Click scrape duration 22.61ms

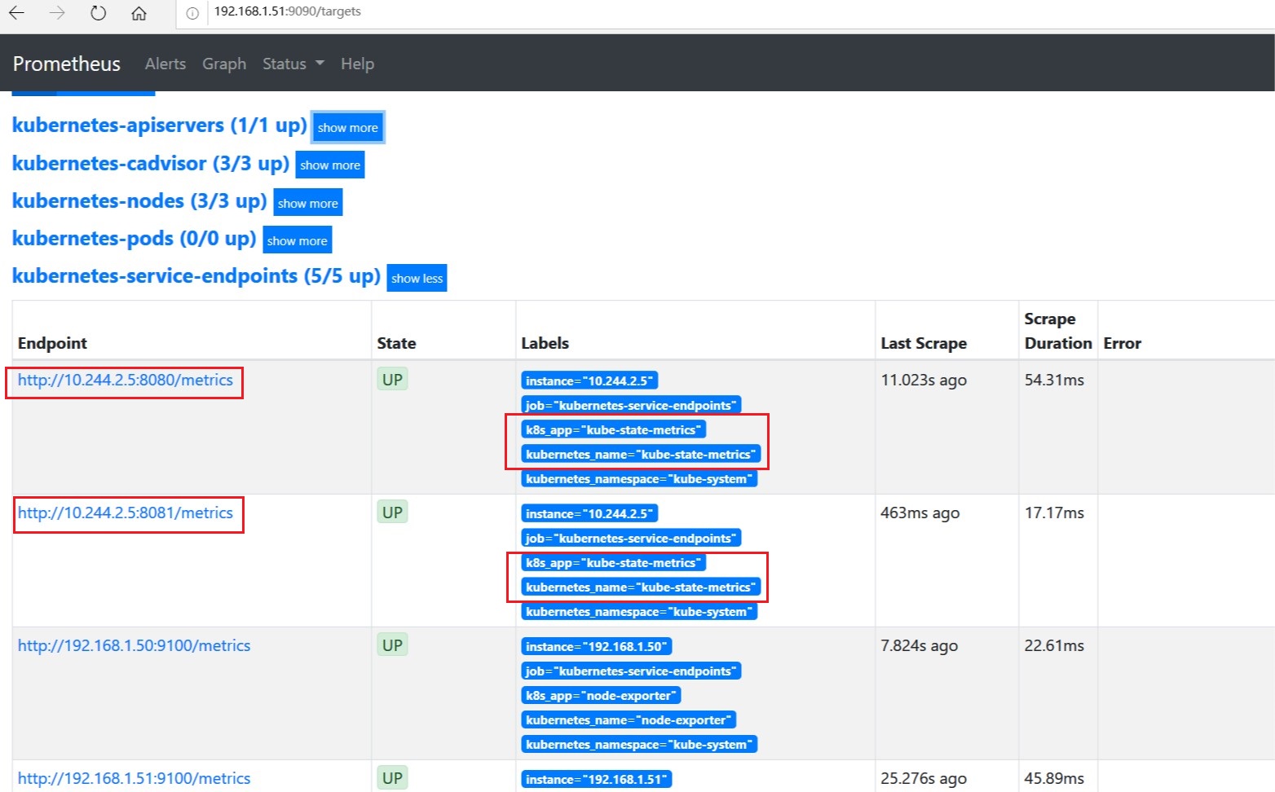(1054, 645)
